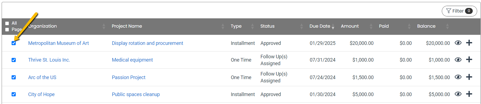This screenshot has width=481, height=104.
Task: Click plus icon for Metropolitan Museum row
Action: coord(469,43)
